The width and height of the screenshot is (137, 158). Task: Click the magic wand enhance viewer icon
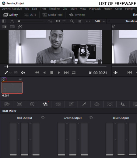click(x=20, y=27)
